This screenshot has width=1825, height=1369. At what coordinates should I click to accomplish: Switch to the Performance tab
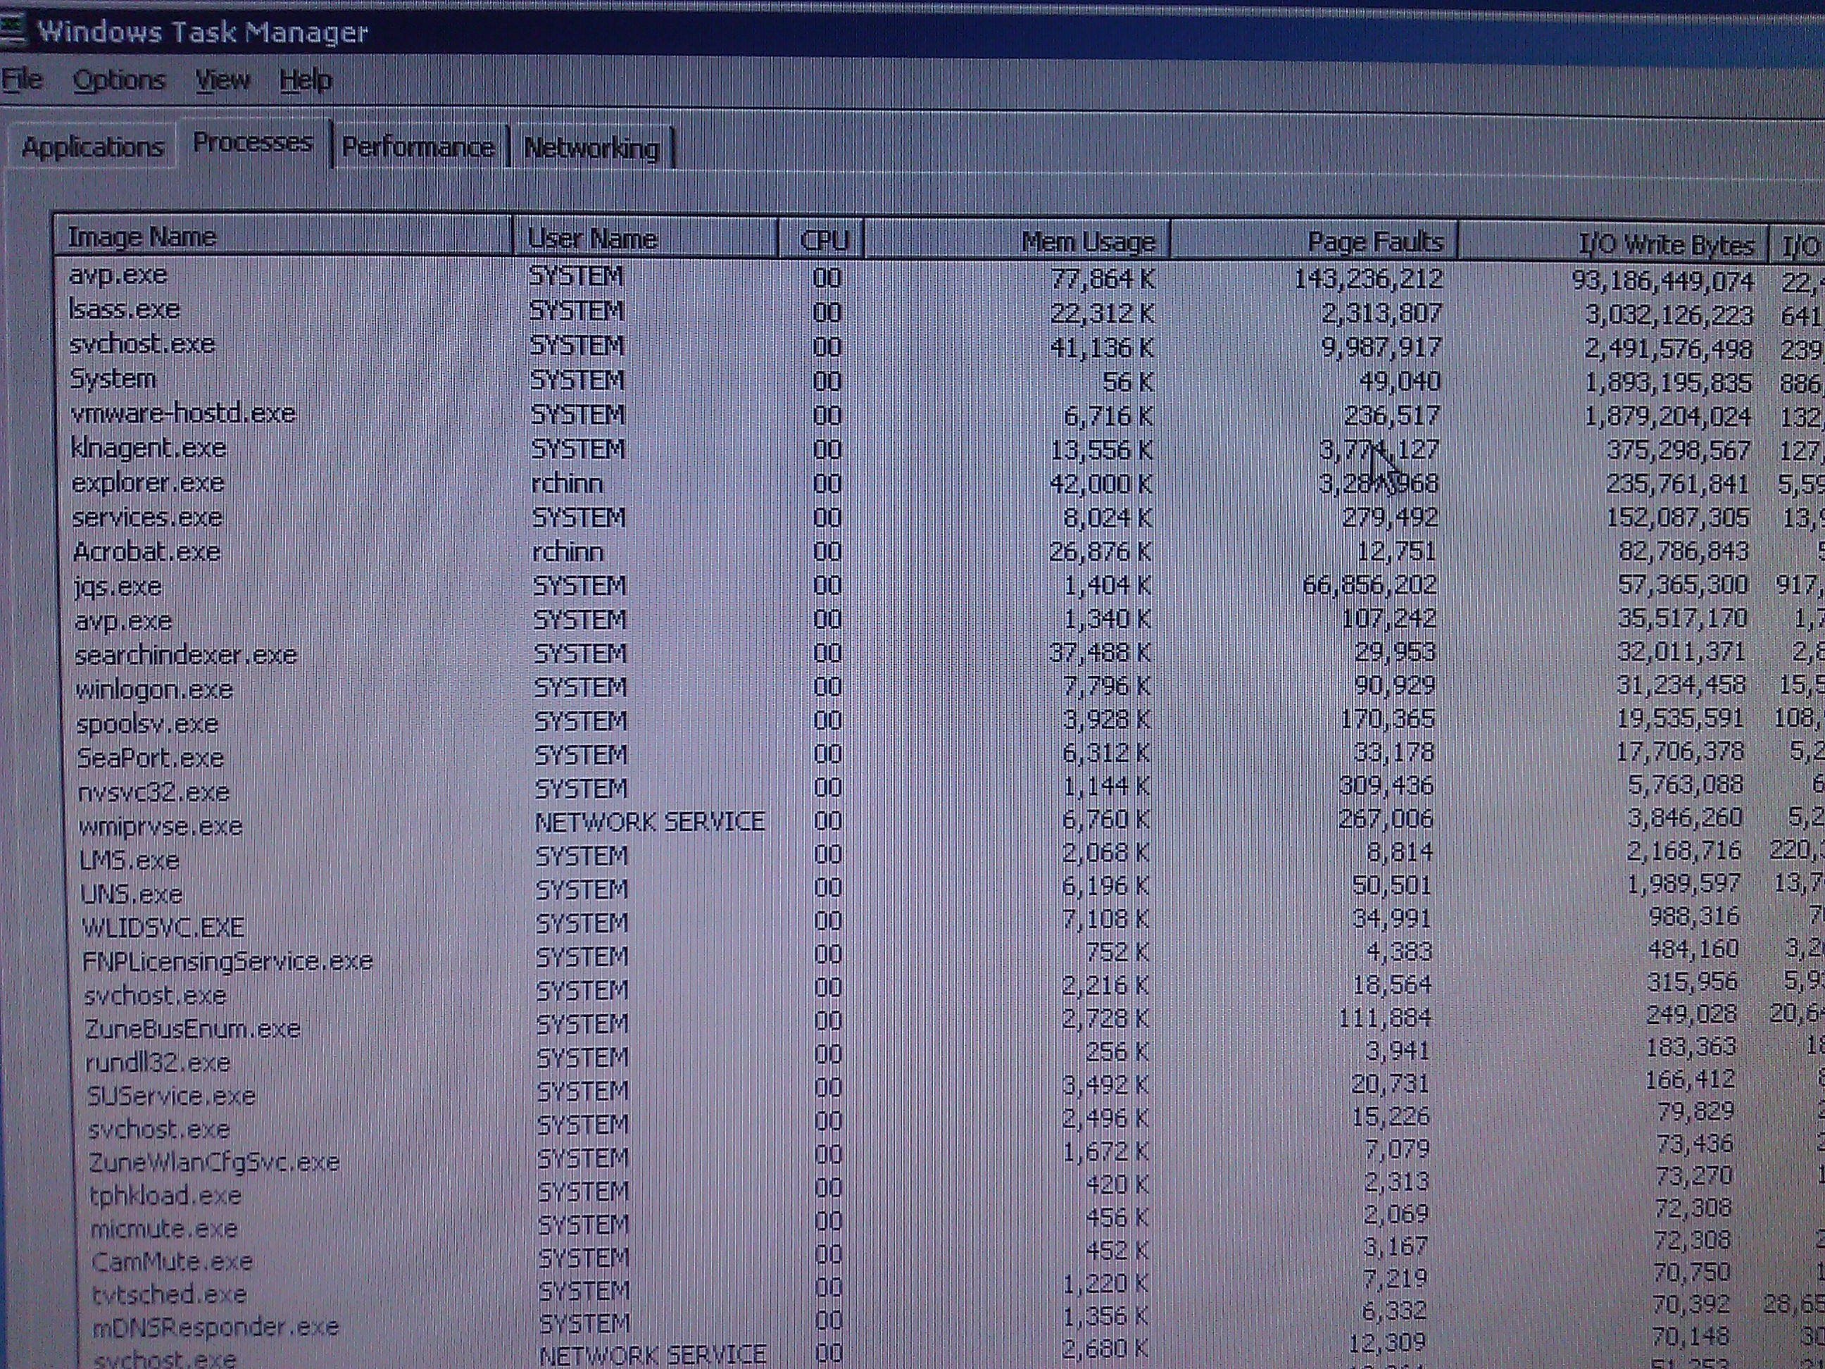tap(418, 147)
